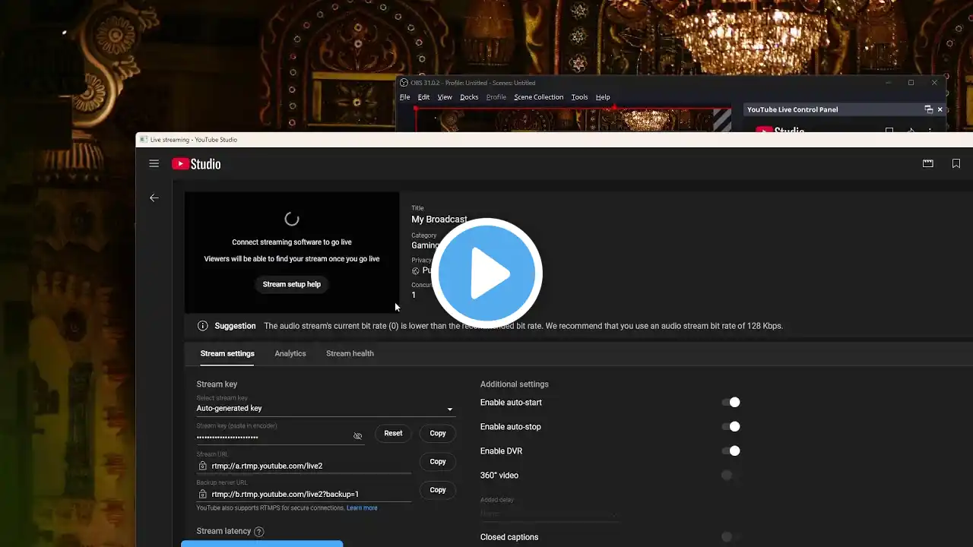This screenshot has width=973, height=547.
Task: Click the YouTube Studio logo
Action: coord(196,163)
